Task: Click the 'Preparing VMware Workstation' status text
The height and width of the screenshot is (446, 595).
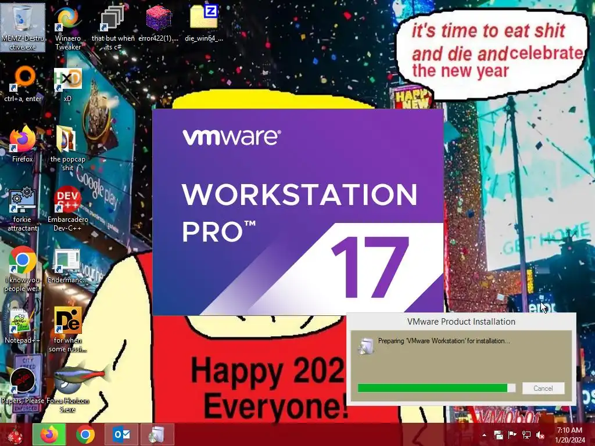Action: (444, 341)
